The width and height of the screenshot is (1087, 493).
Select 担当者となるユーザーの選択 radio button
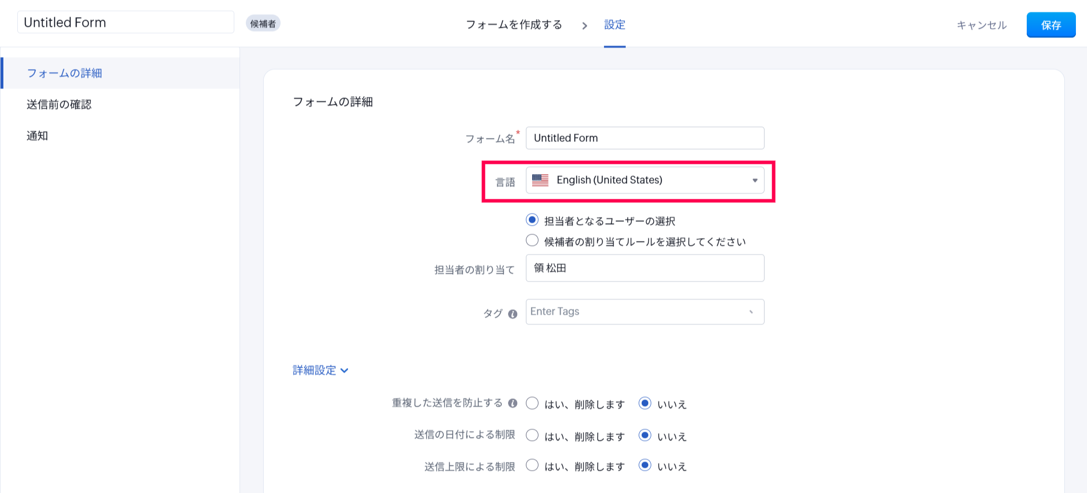(x=532, y=220)
